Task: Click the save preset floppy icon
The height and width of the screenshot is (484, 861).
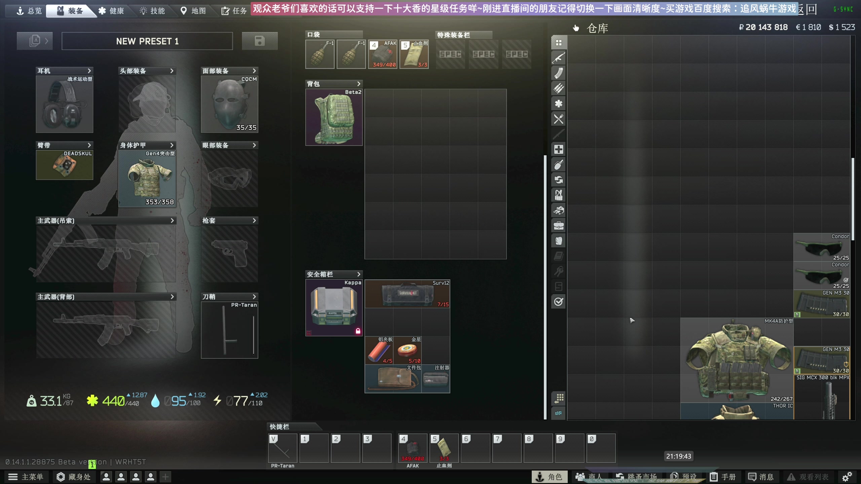Action: point(260,41)
